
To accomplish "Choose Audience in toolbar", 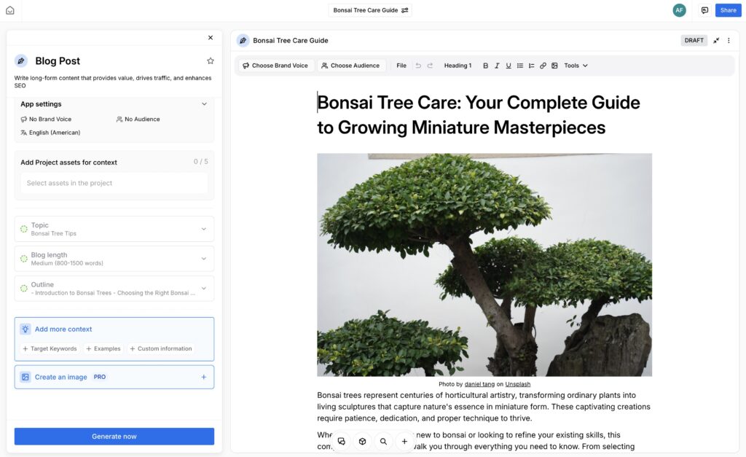I will pyautogui.click(x=350, y=66).
